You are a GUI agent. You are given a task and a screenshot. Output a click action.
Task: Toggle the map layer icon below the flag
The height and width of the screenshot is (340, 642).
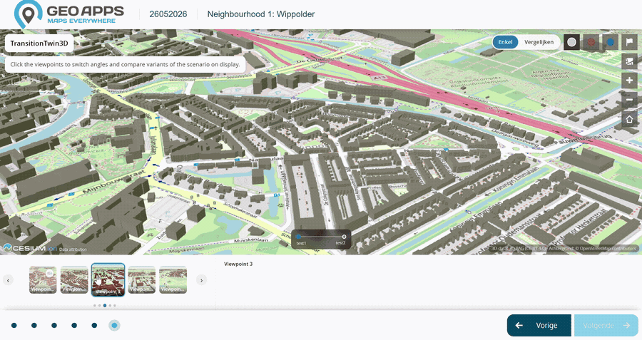click(x=629, y=61)
